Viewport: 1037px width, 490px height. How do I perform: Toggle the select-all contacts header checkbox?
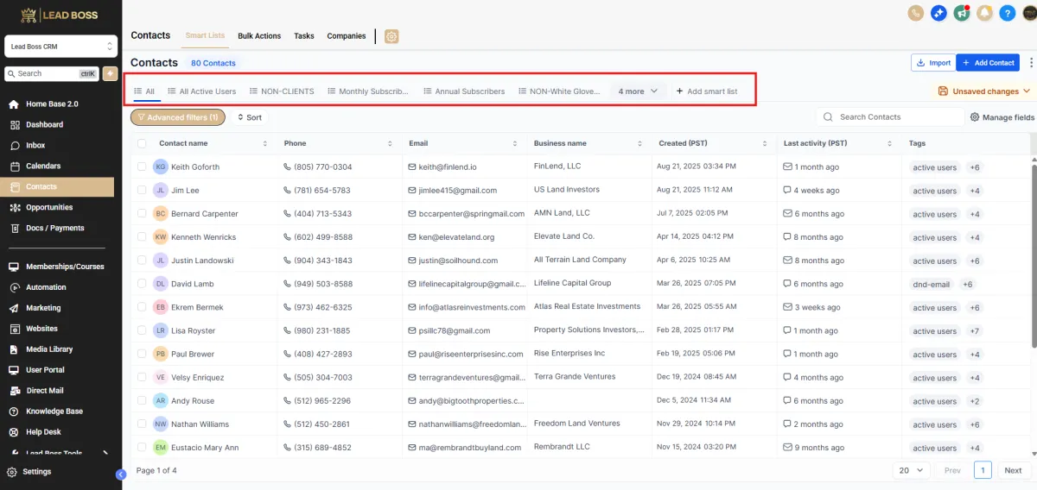click(x=142, y=143)
